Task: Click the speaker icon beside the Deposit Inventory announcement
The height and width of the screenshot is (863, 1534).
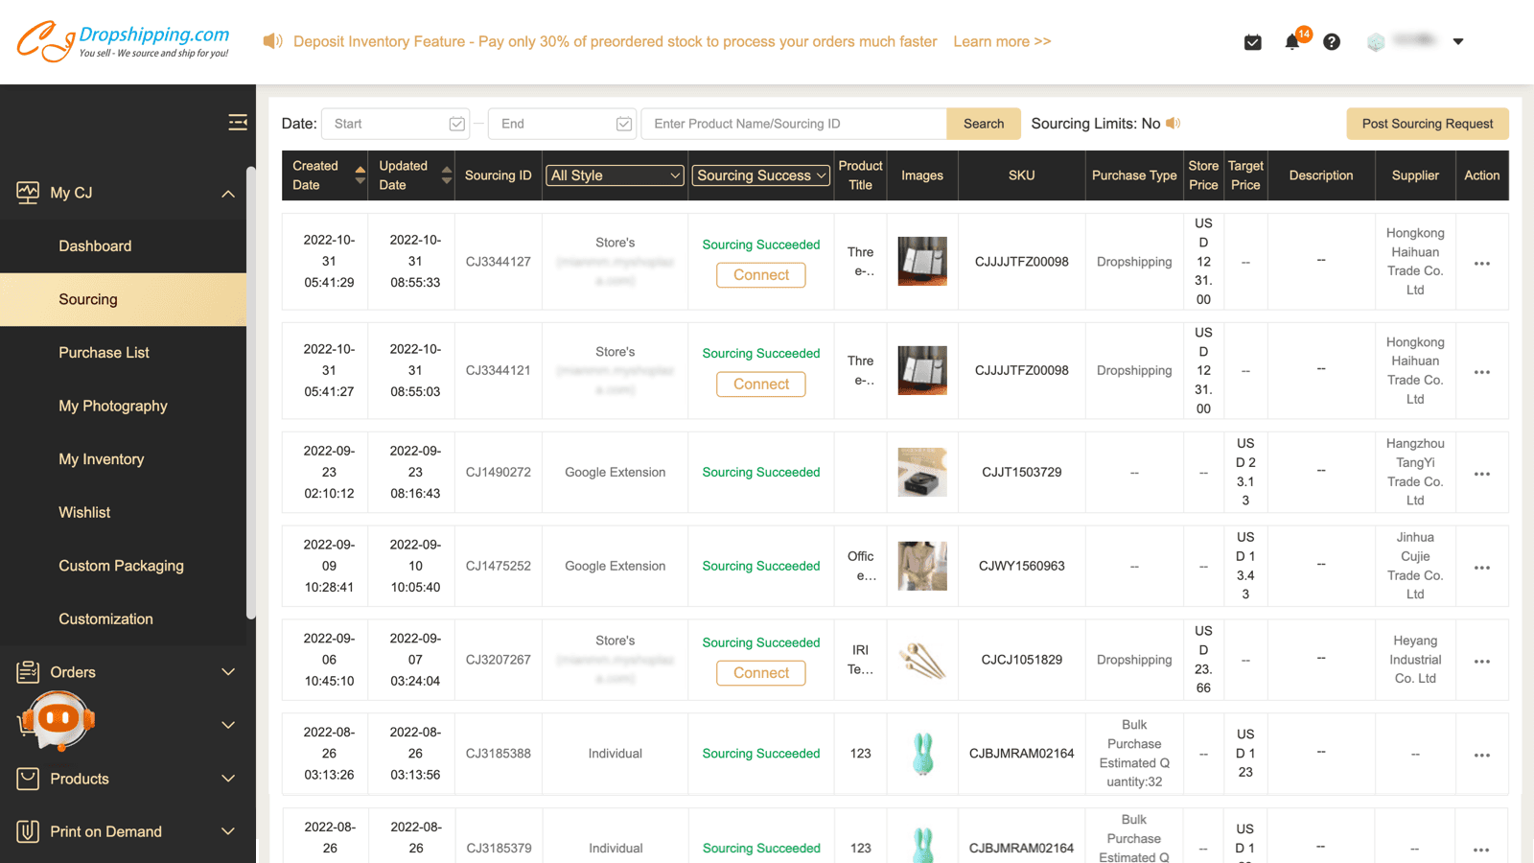Action: point(272,41)
